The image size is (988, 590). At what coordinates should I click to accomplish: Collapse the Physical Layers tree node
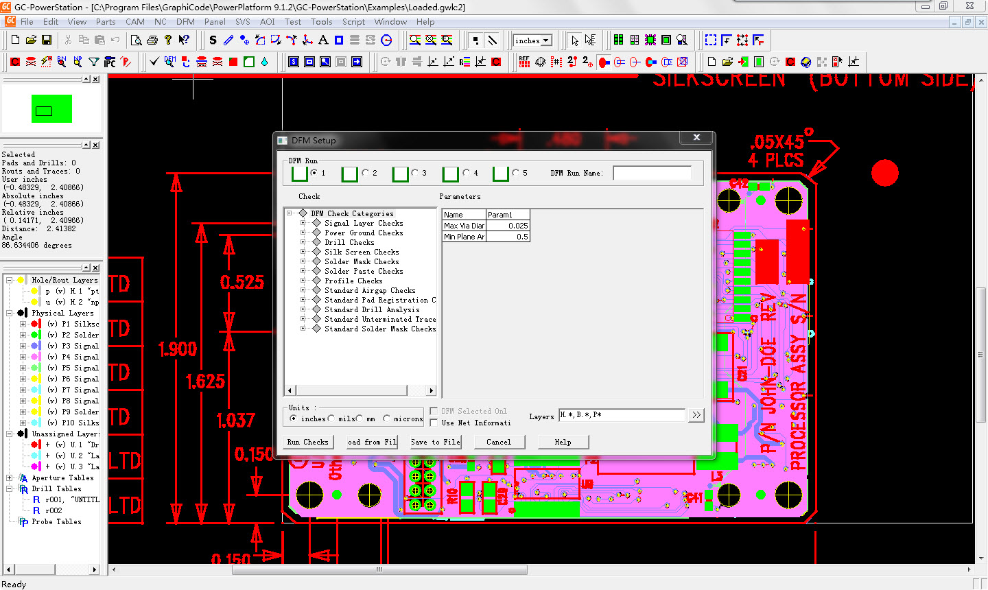[x=9, y=313]
